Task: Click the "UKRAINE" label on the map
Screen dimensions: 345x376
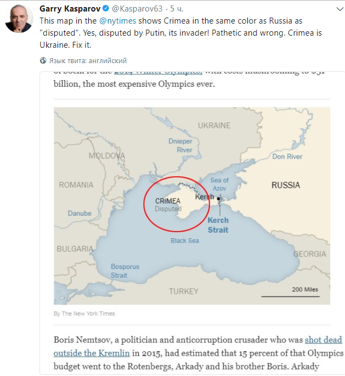Action: (x=214, y=125)
